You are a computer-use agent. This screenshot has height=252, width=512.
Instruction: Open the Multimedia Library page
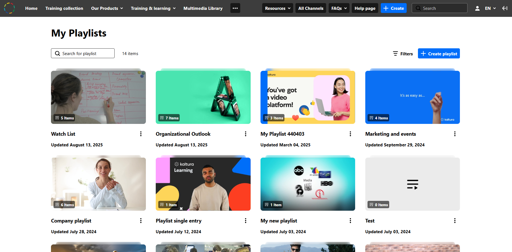(203, 8)
